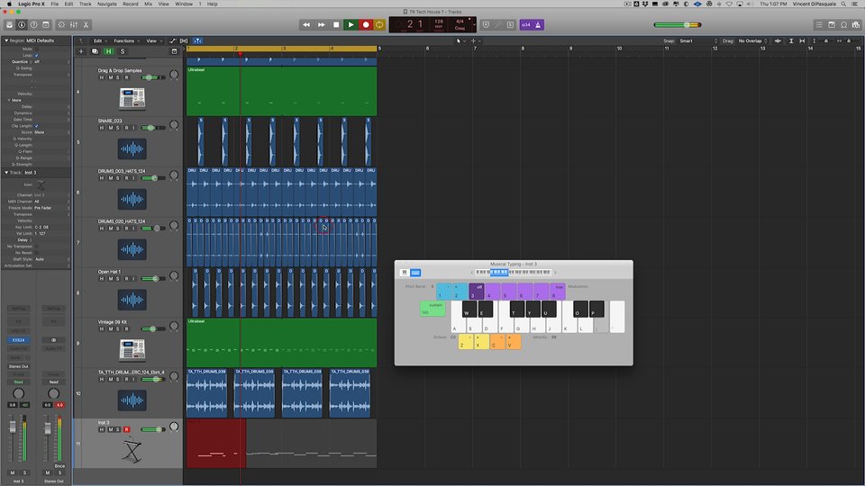This screenshot has width=865, height=486.
Task: Open macOS Spotlight search icon
Action: pyautogui.click(x=843, y=4)
